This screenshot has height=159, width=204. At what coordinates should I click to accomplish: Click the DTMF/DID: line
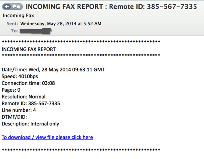pos(14,117)
